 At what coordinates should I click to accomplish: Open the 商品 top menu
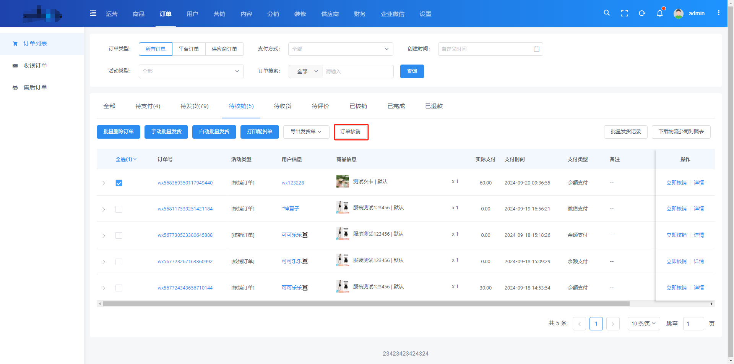point(138,14)
